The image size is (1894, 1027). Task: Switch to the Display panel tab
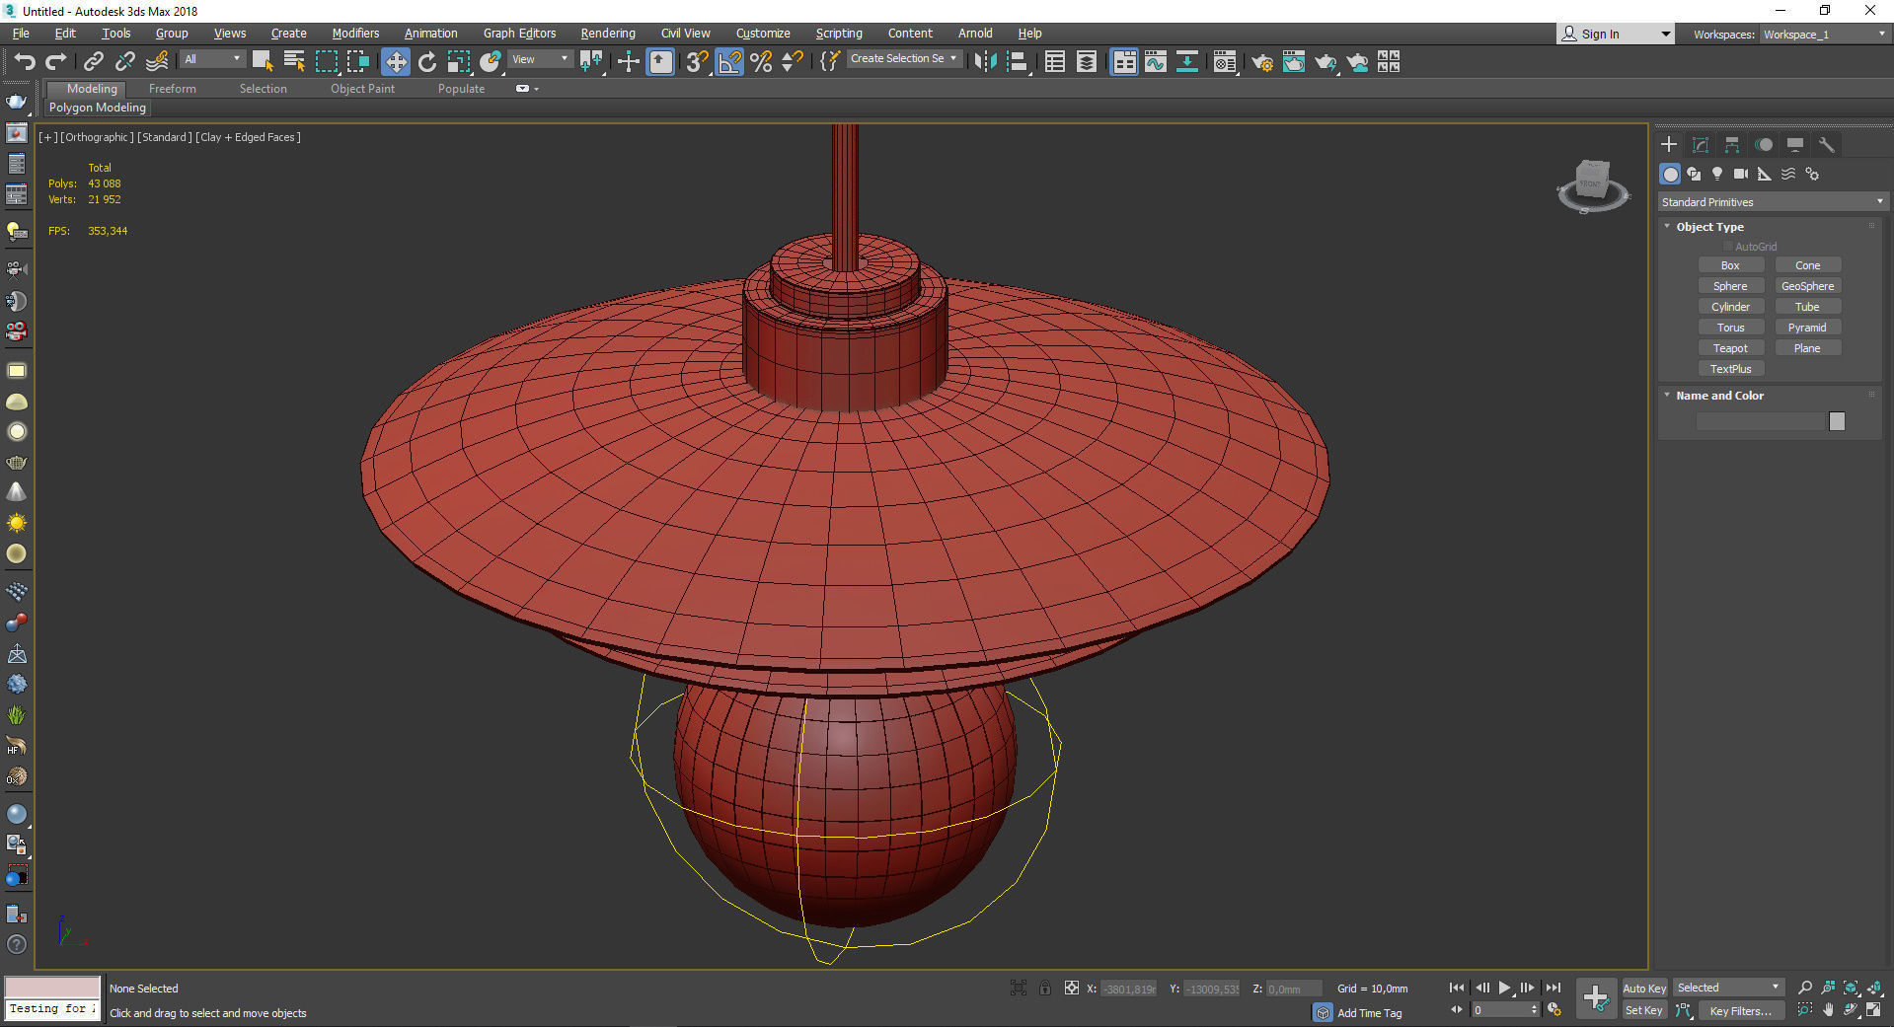[1795, 145]
